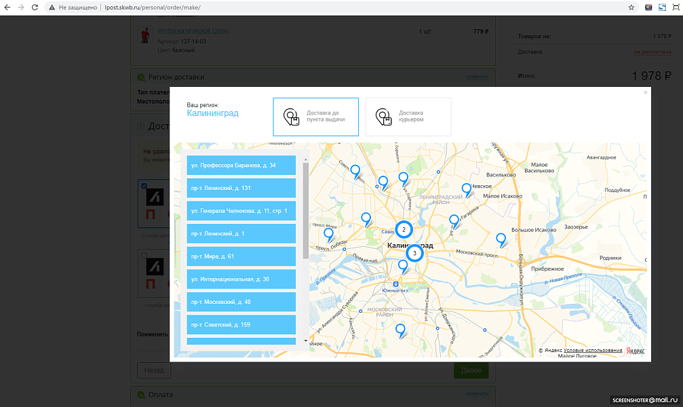Choose address пр-т. Ленинский, д. 131
This screenshot has height=407, width=683.
(241, 188)
